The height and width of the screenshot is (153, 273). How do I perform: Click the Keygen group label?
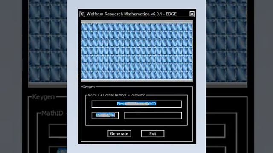point(89,87)
